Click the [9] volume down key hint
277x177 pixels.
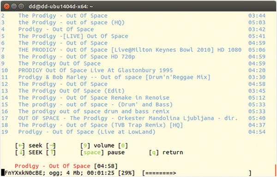click(x=85, y=146)
